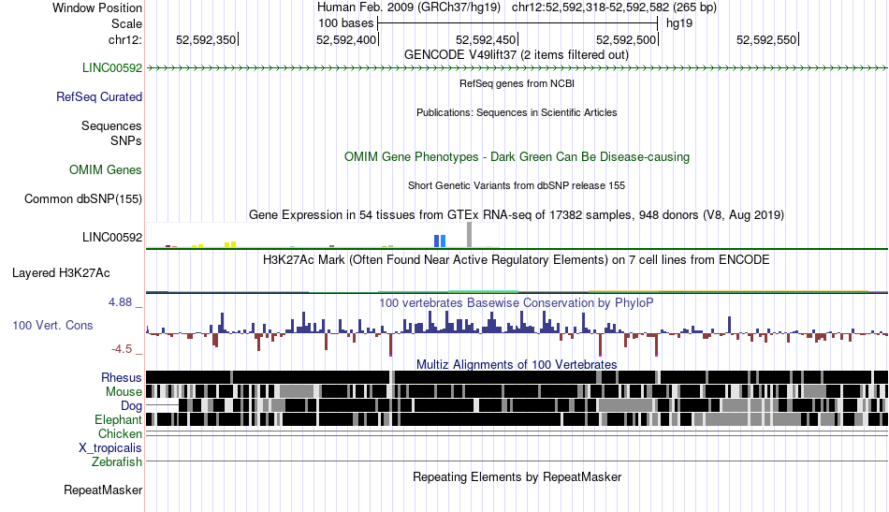Click the Common dbSNP(155) track label
The height and width of the screenshot is (512, 889).
point(83,199)
